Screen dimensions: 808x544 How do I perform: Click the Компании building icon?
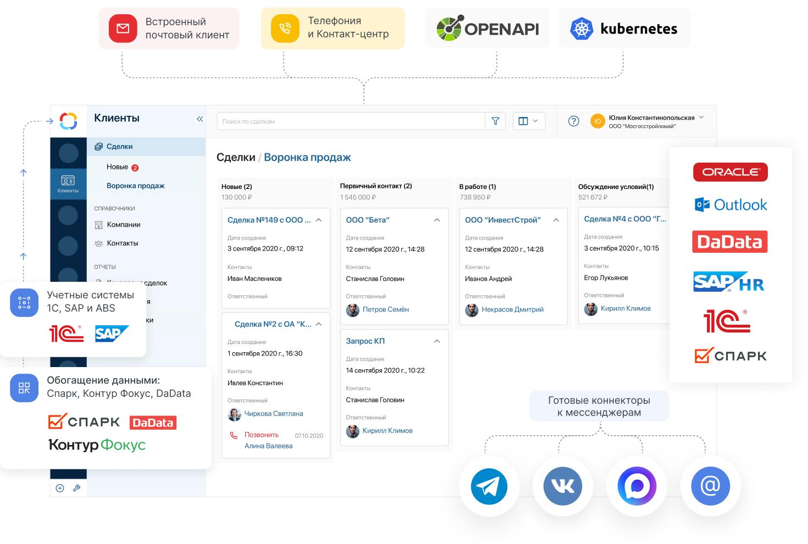tap(99, 225)
